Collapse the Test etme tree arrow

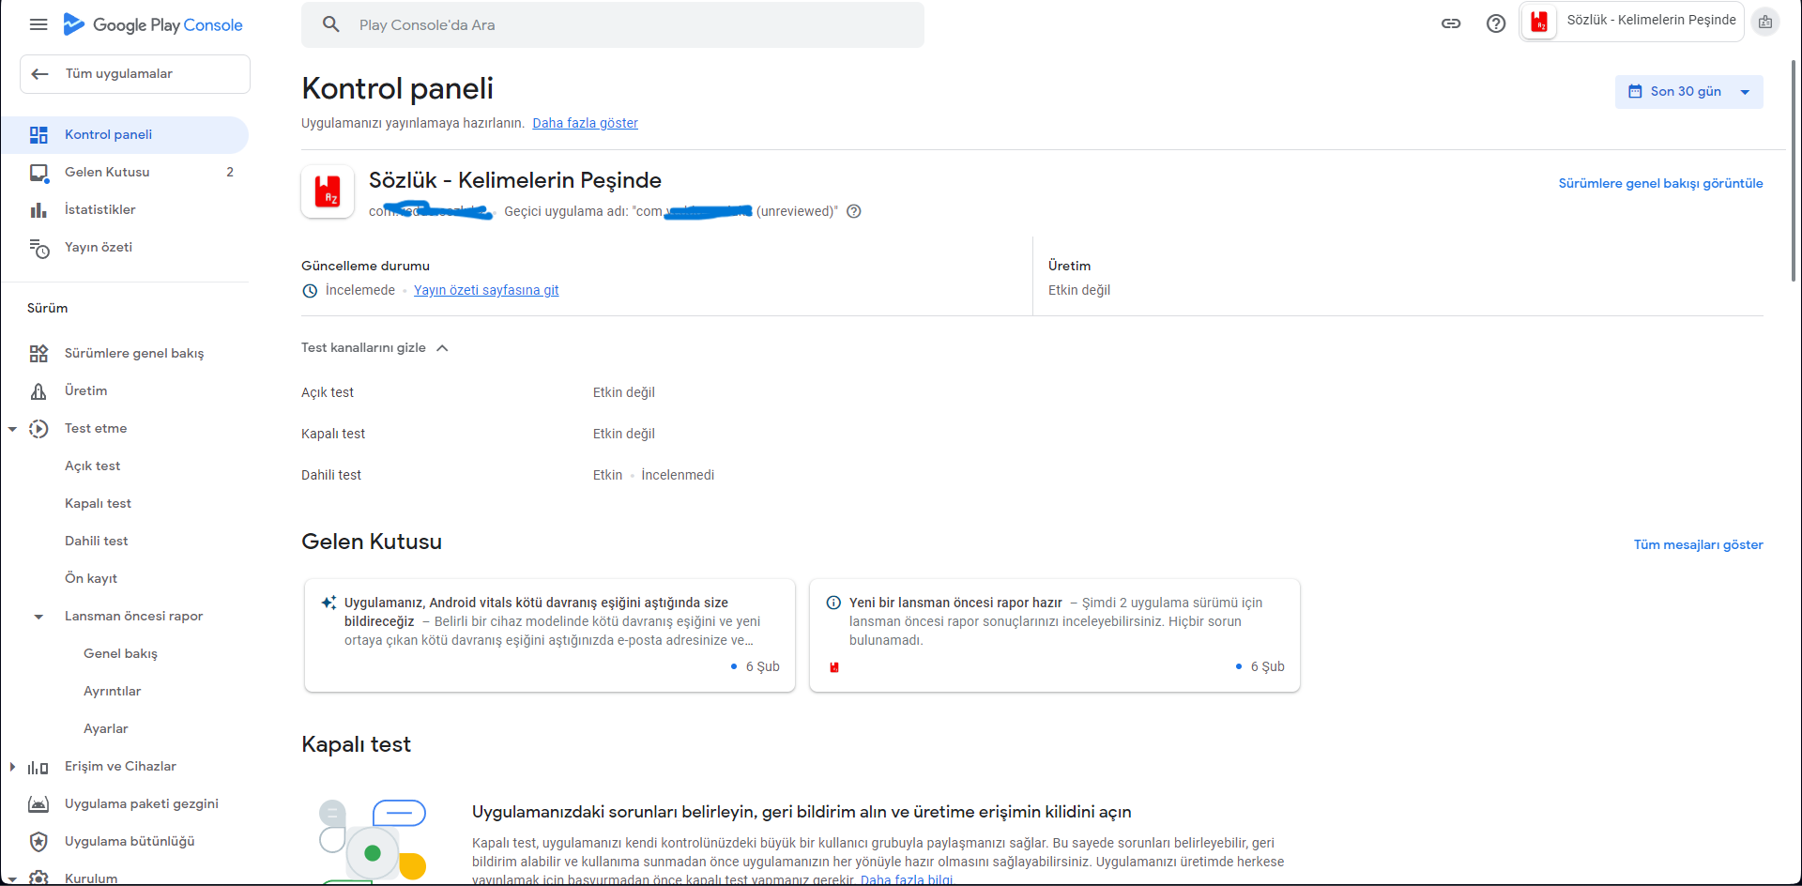[13, 429]
